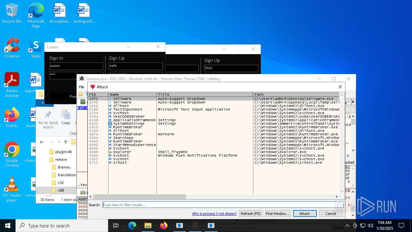
Task: Select UserOOBEBroker process row
Action: (213, 116)
